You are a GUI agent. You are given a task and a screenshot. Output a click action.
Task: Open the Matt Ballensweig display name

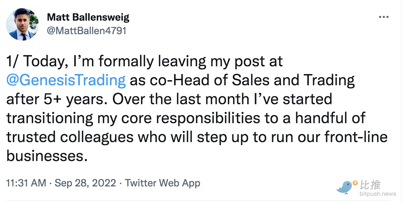88,18
